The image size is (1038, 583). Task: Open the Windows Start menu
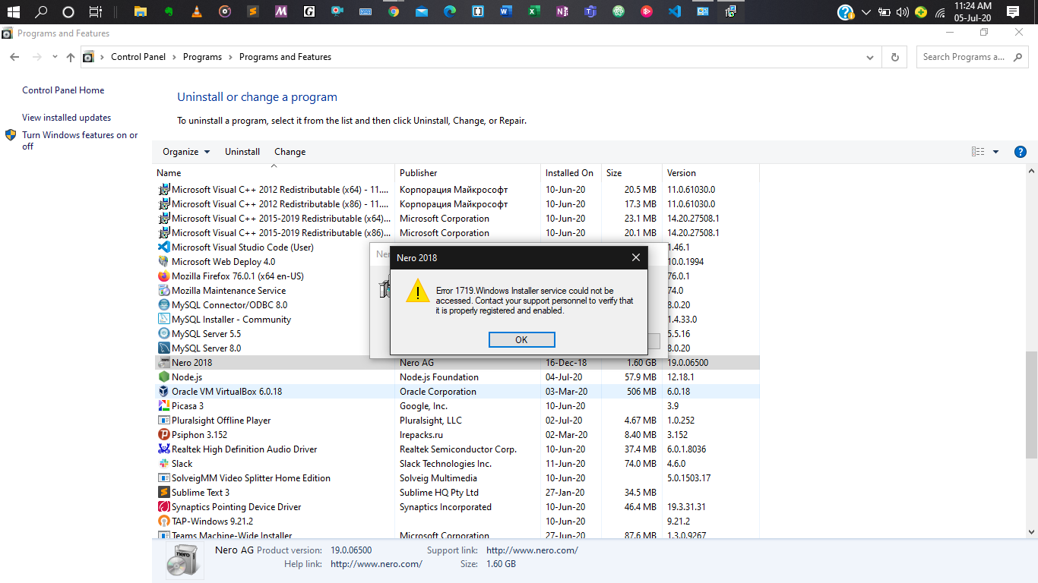pyautogui.click(x=13, y=11)
